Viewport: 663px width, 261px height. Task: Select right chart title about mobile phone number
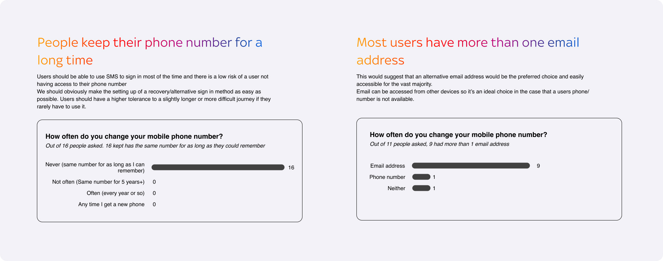pyautogui.click(x=458, y=135)
